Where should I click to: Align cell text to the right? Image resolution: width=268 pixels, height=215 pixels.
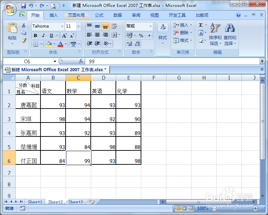coord(105,35)
